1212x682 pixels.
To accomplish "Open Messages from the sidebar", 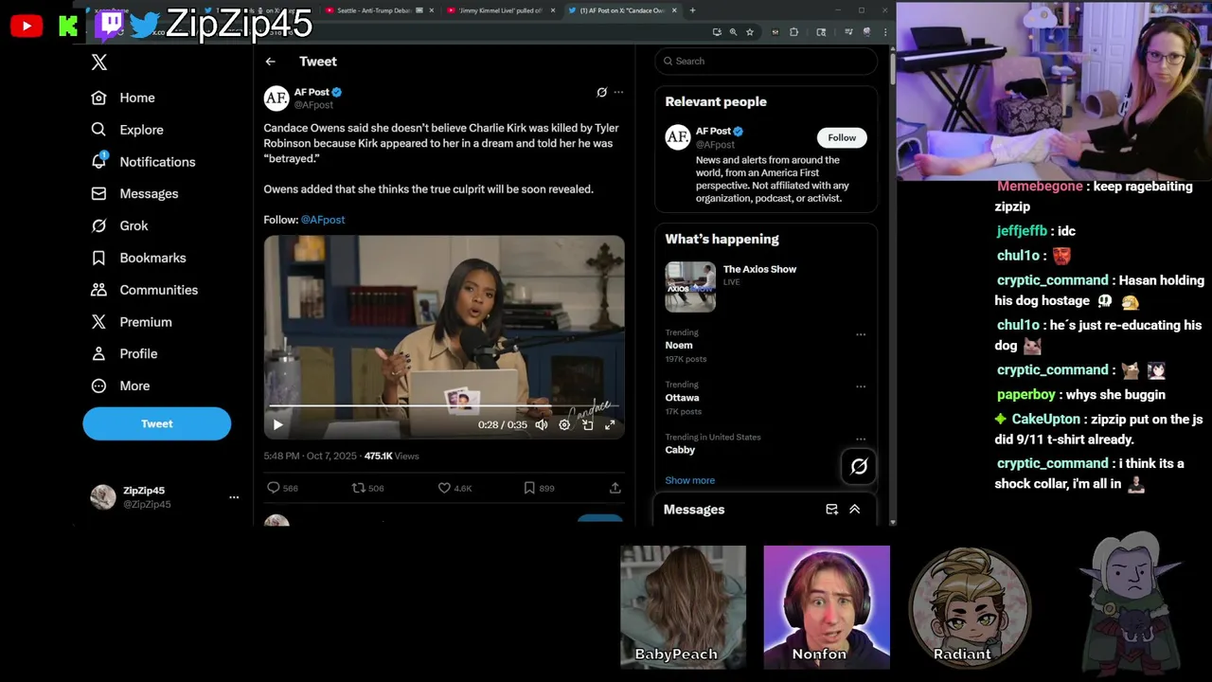I will (134, 193).
